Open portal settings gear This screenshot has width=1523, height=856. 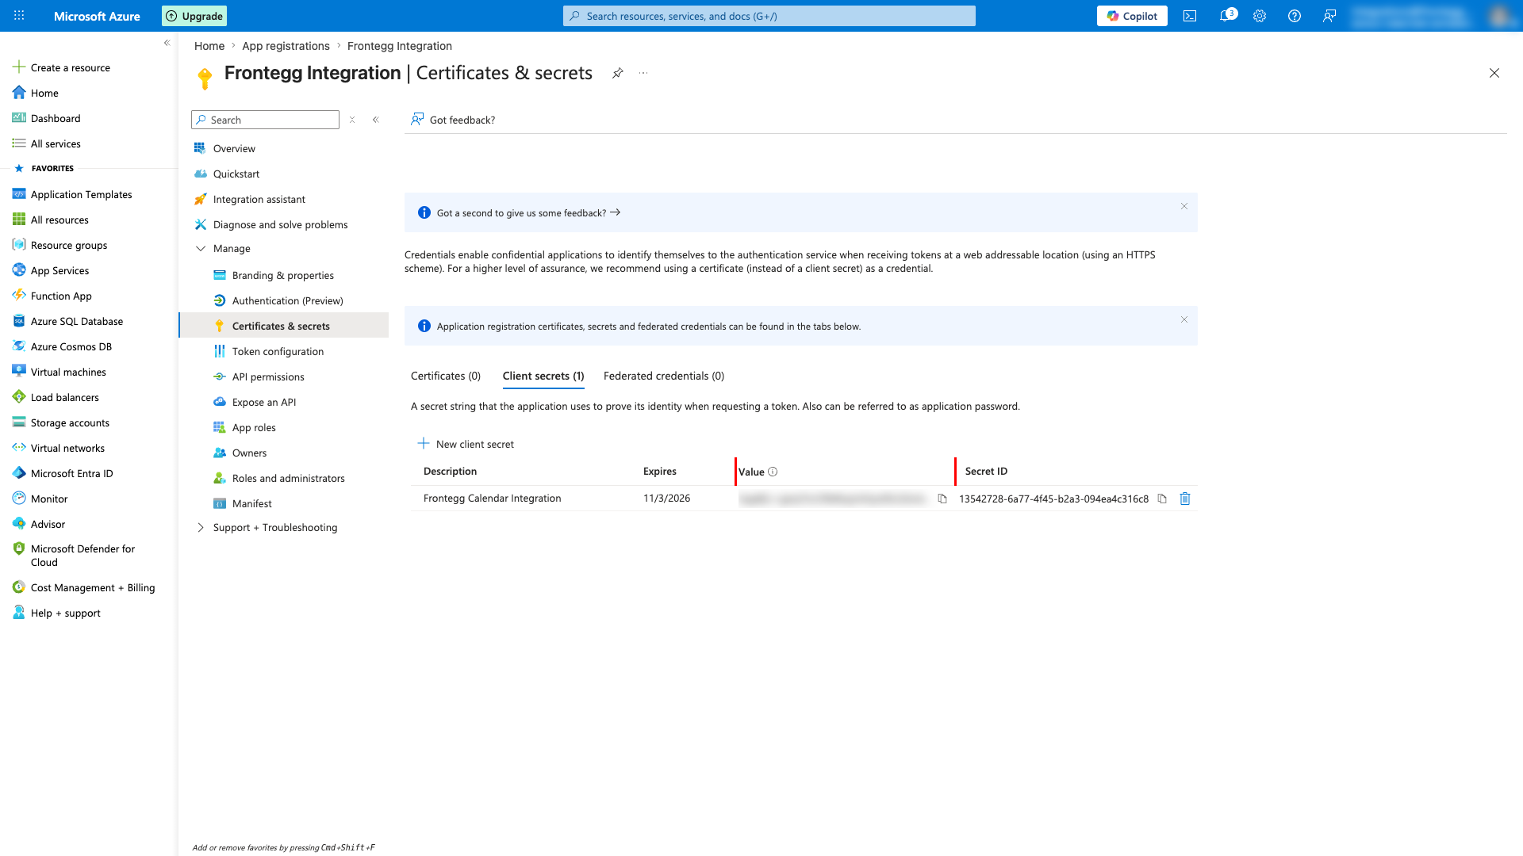click(1260, 16)
